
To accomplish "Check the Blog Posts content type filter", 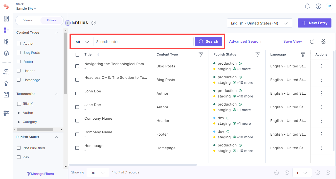I will click(x=19, y=53).
